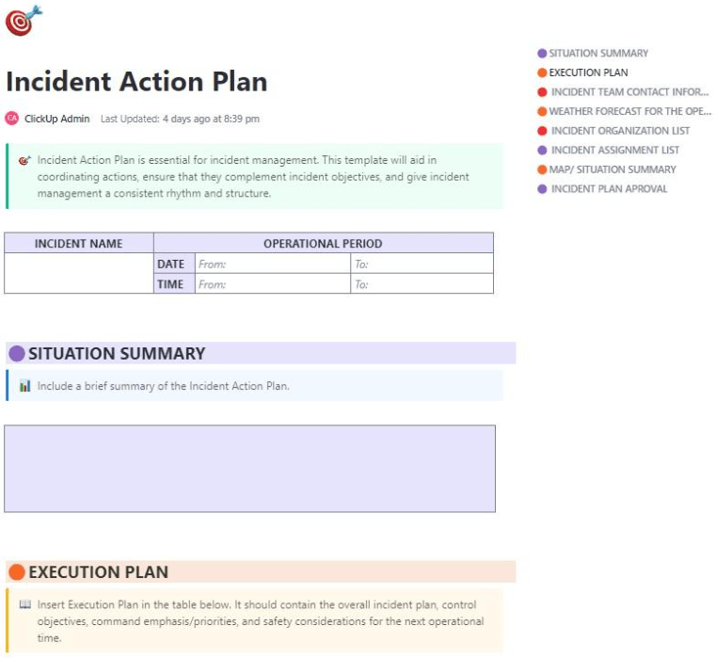Click the orange circle beside EXECUTION PLAN heading
Viewport: 716px width, 658px height.
[x=16, y=572]
